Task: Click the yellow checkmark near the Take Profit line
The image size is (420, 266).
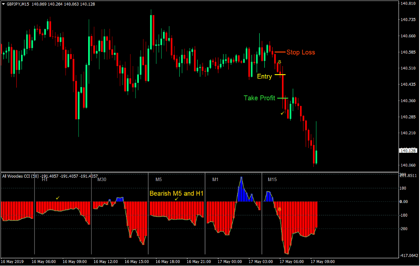Action: 282,112
